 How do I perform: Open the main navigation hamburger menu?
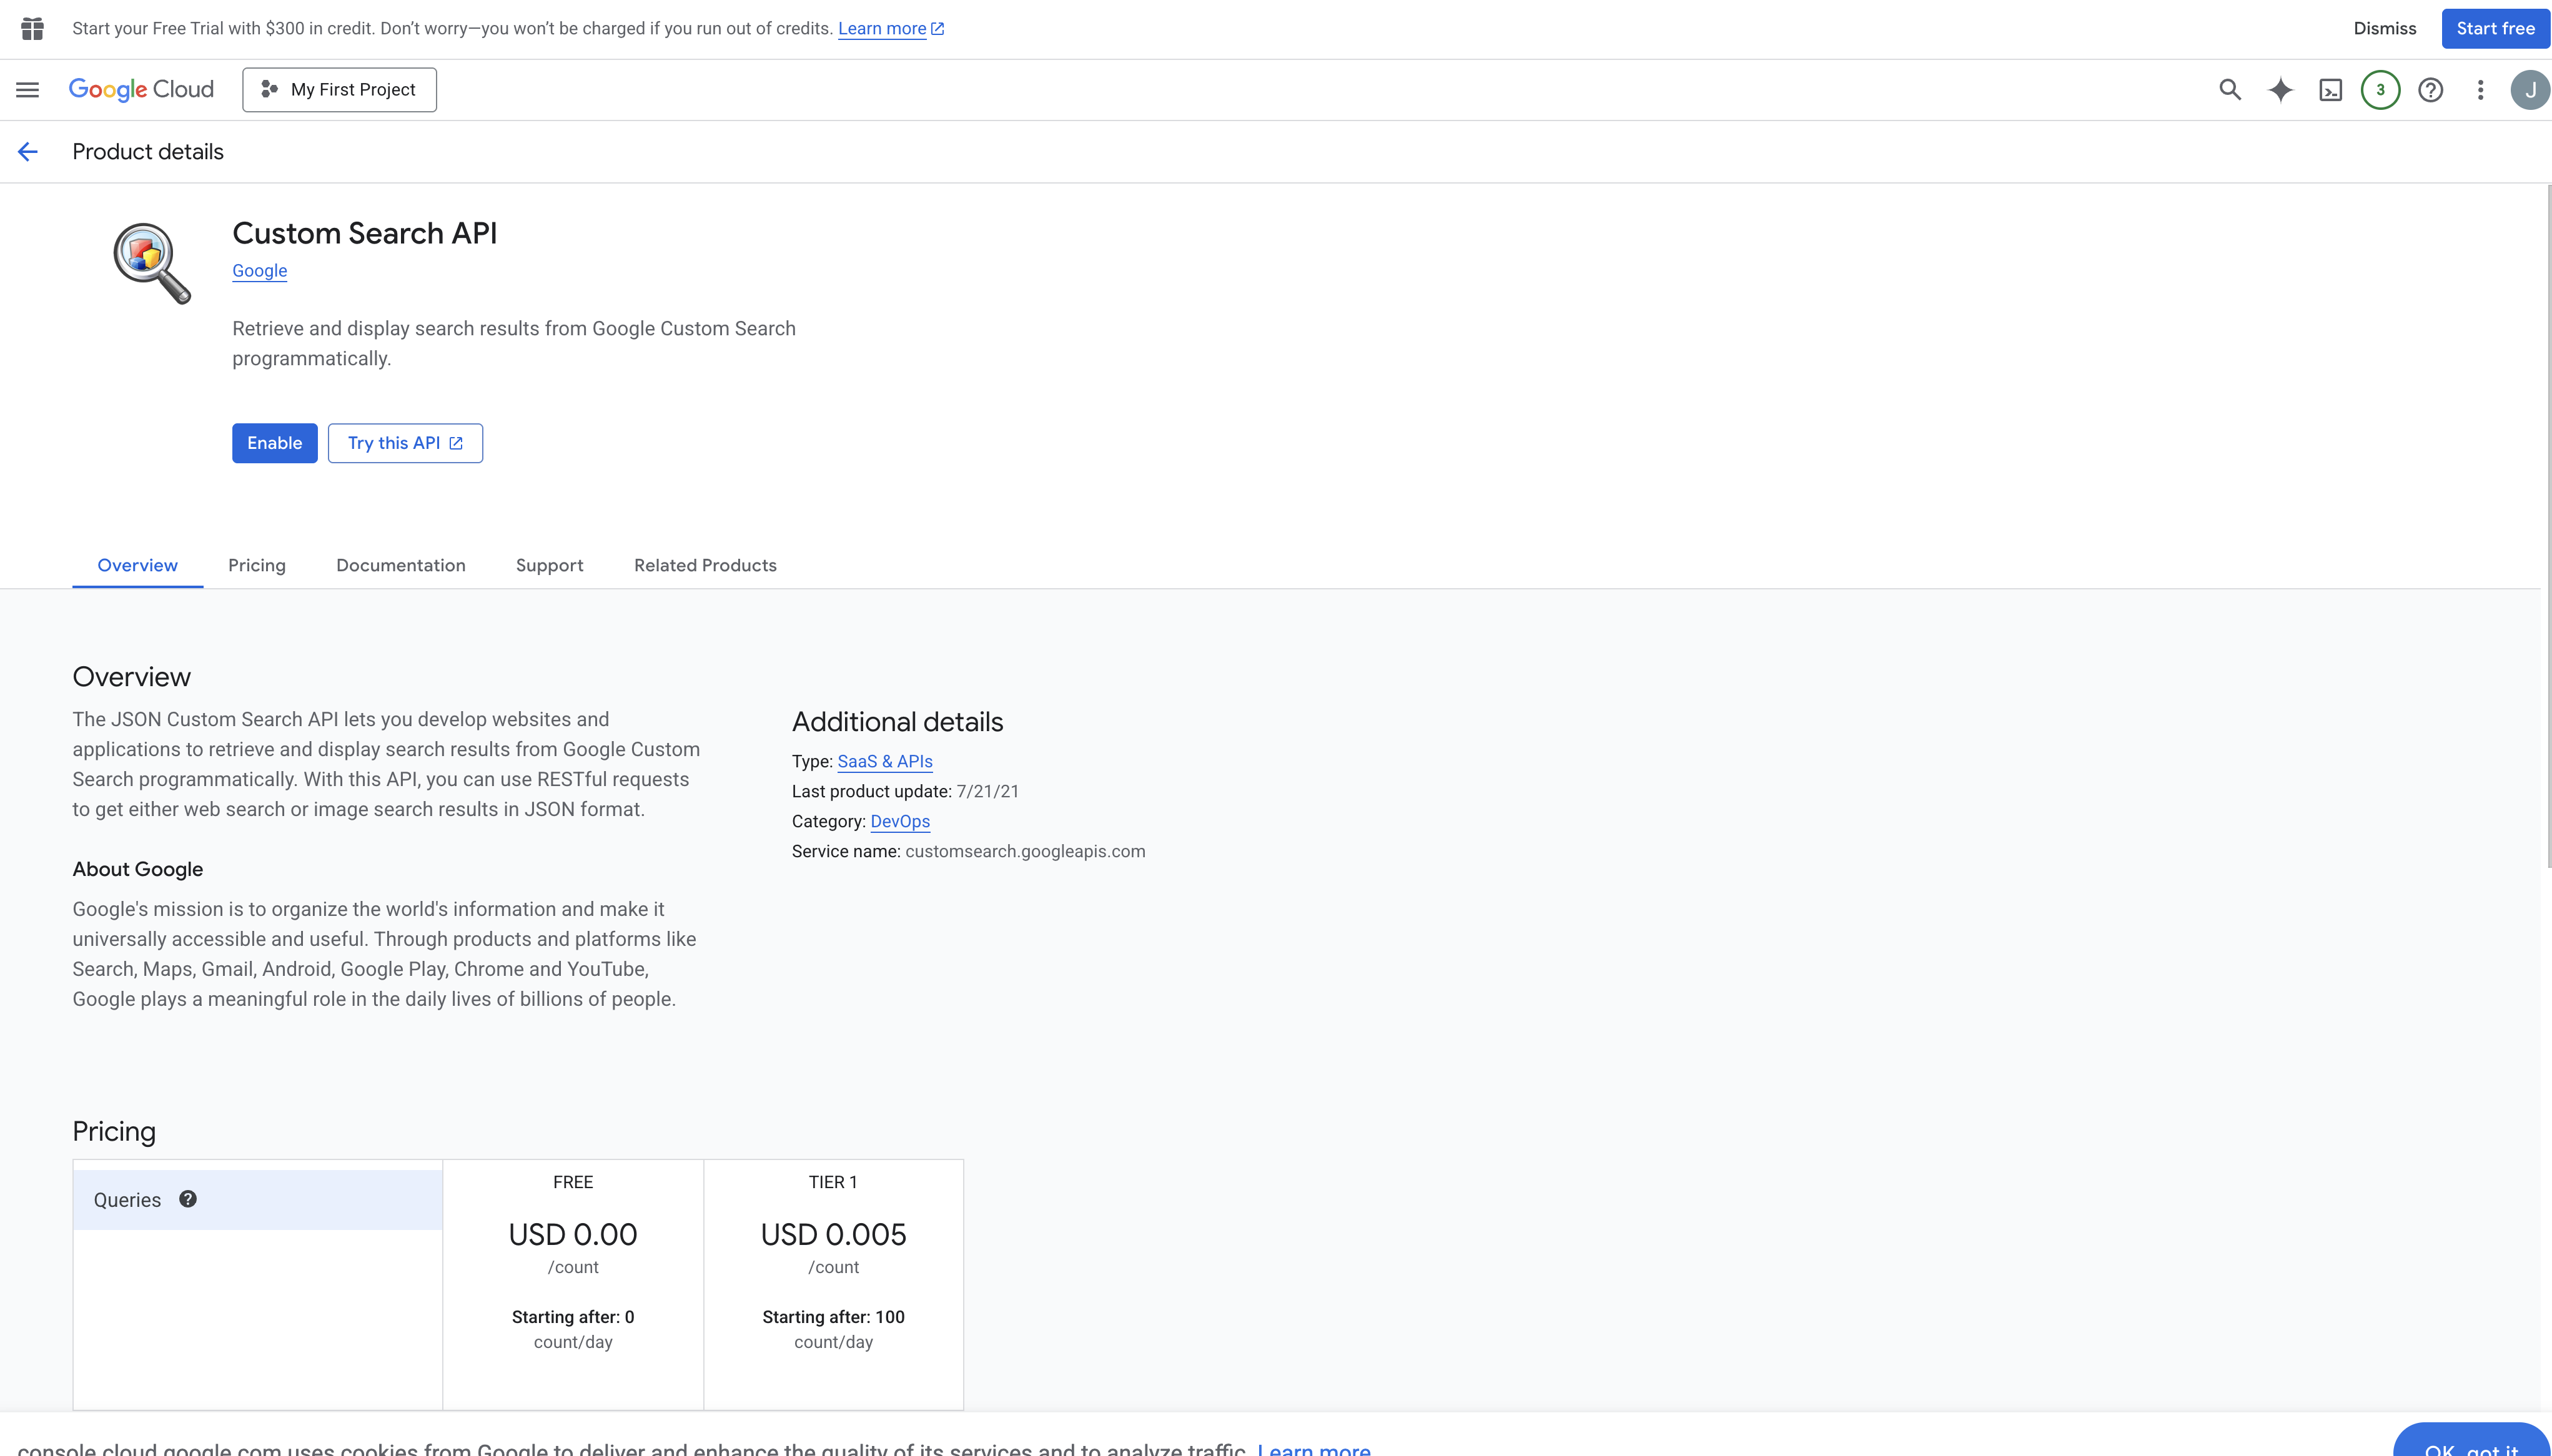28,90
